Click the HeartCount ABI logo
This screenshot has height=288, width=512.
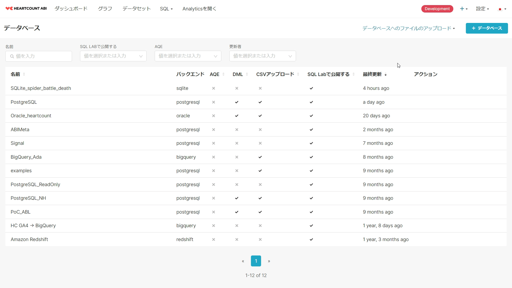click(x=26, y=9)
